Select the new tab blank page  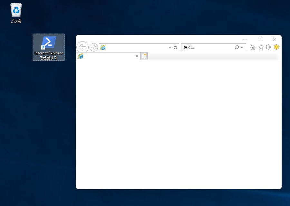point(144,56)
